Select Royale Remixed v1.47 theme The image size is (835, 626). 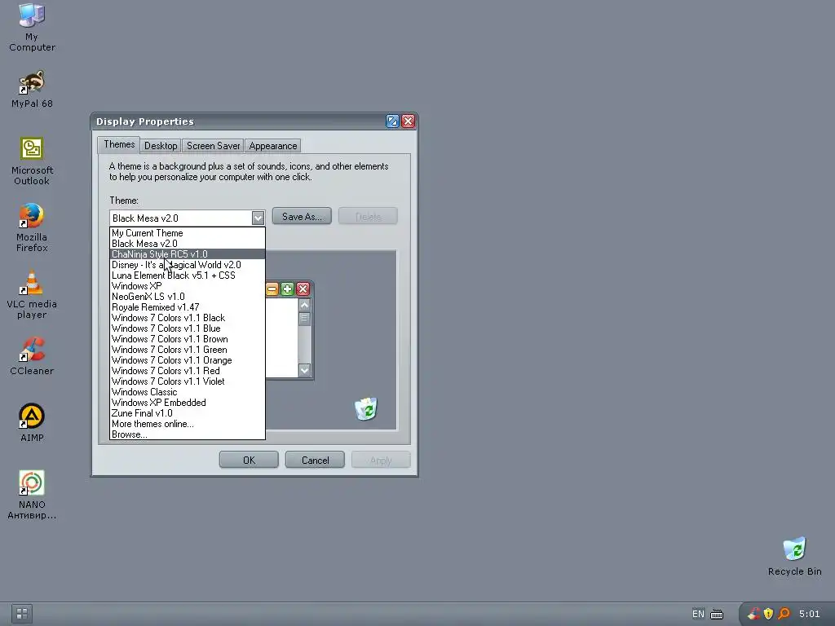click(x=188, y=307)
